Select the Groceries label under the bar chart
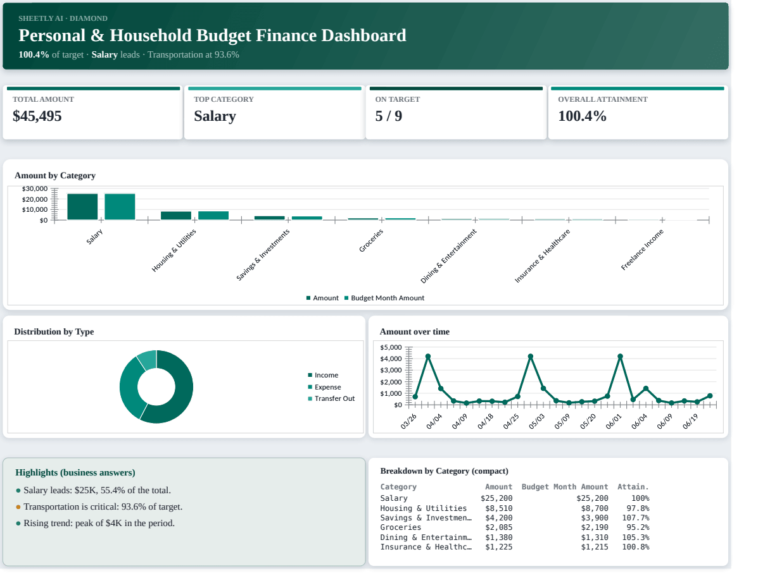The image size is (777, 583). coord(371,241)
